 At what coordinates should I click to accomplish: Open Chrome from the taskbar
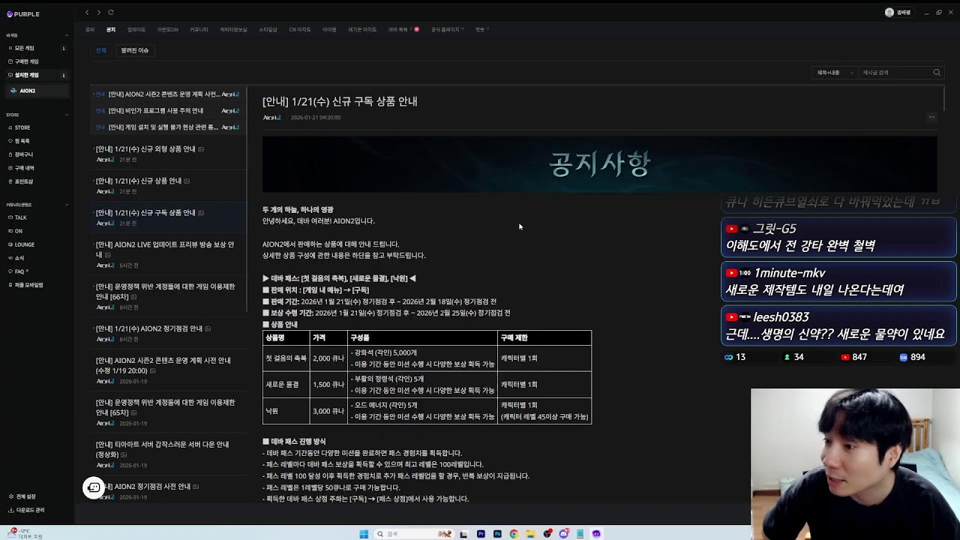tap(514, 534)
